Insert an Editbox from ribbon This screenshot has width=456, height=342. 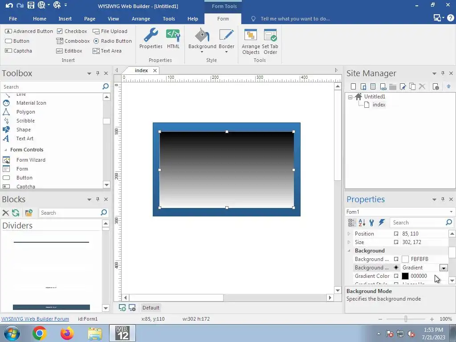[69, 51]
